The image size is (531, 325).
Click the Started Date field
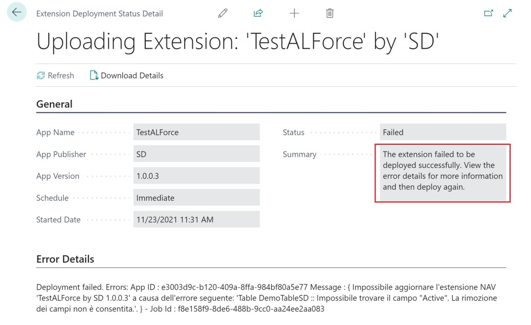click(196, 220)
